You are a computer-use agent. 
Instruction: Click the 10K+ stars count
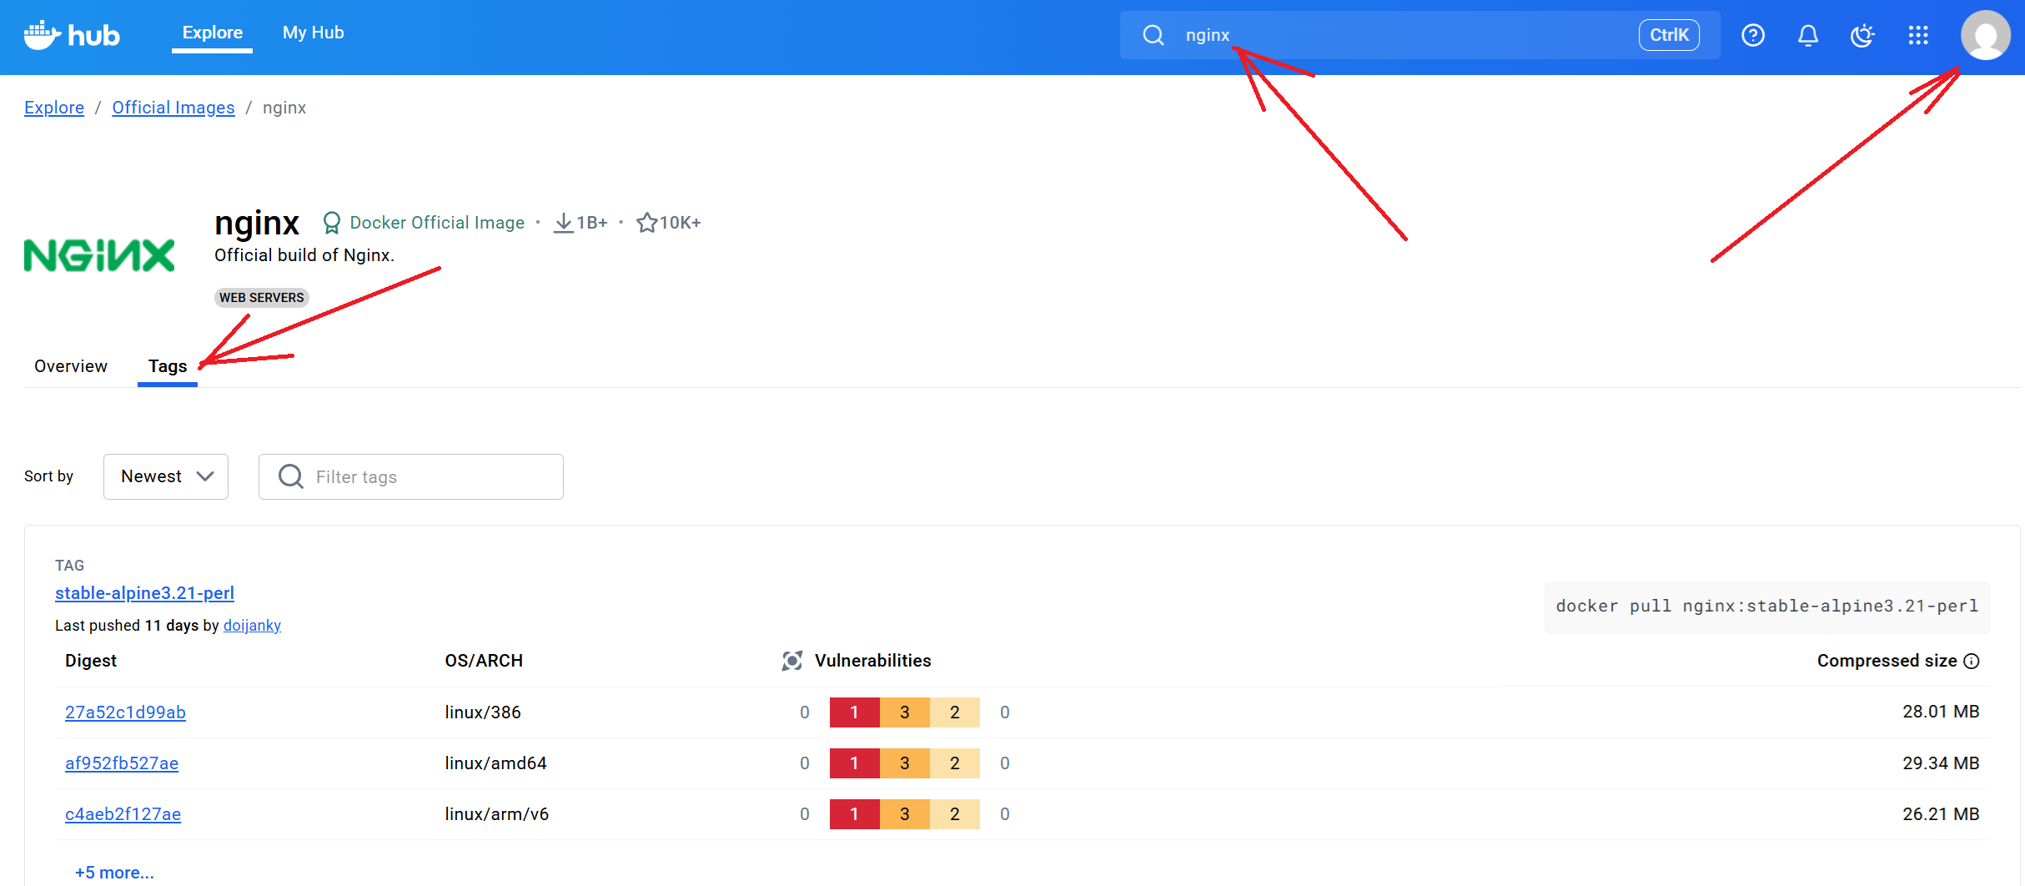coord(680,223)
